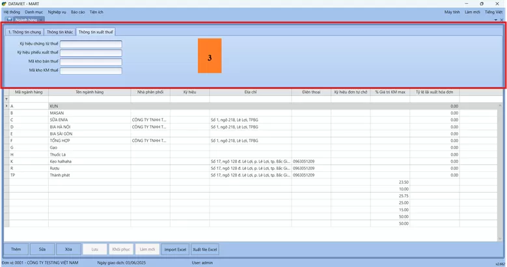
Task: Focus the Mã kho KM thuế field
Action: tap(91, 70)
